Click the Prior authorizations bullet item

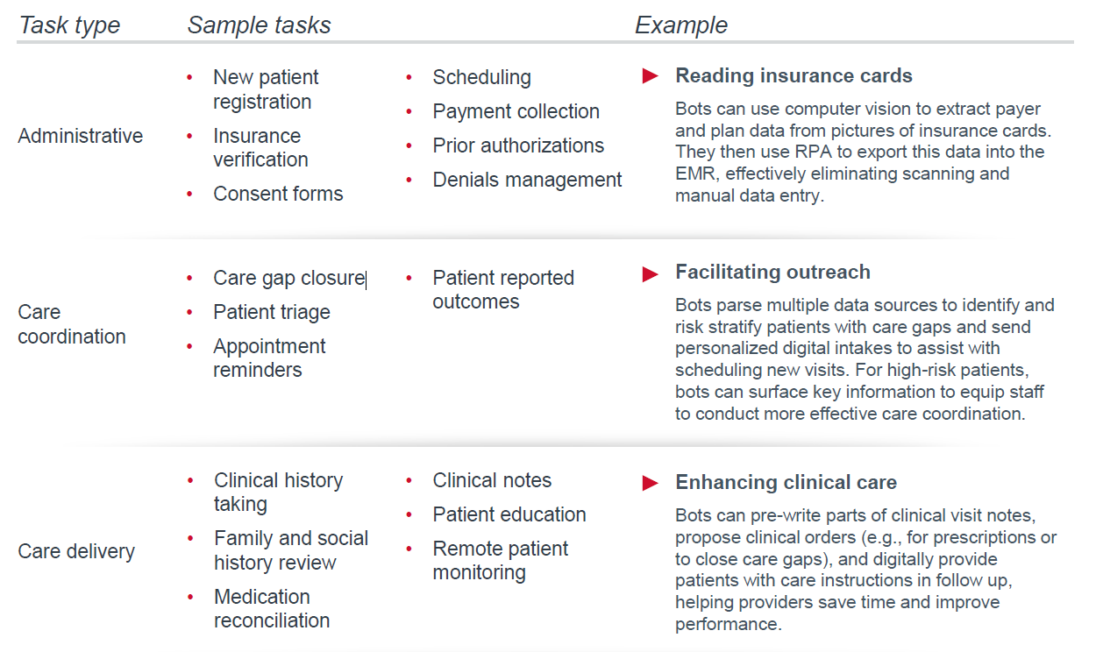coord(518,145)
